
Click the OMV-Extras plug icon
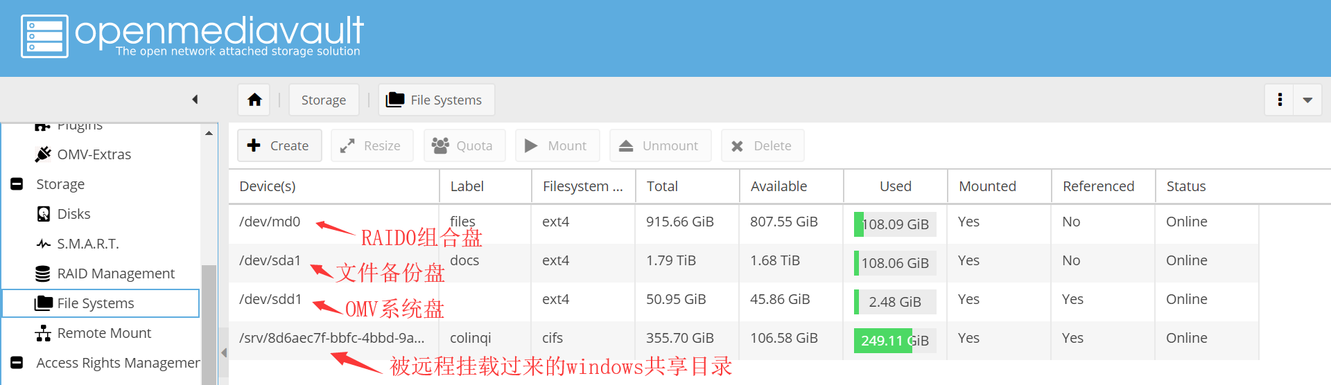[x=43, y=154]
